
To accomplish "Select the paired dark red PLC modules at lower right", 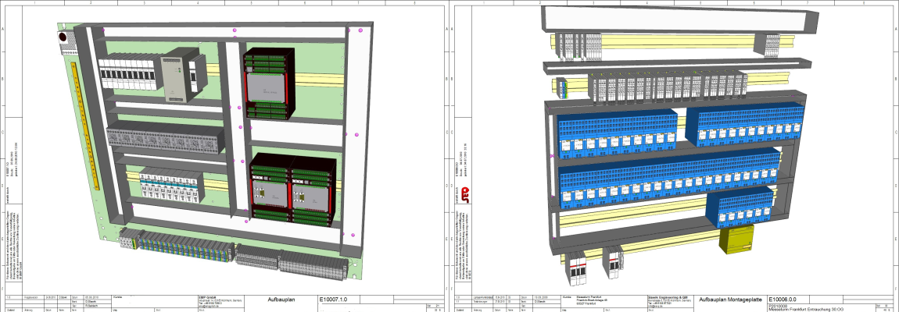I will pyautogui.click(x=293, y=190).
